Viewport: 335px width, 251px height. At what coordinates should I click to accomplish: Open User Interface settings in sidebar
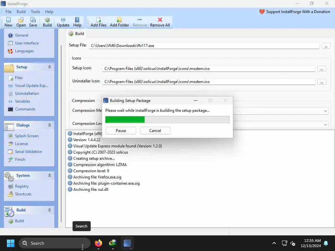[x=23, y=43]
